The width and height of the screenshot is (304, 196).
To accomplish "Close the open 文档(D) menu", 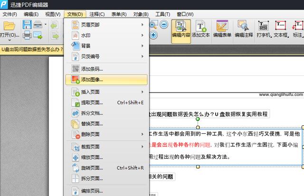I will [75, 14].
